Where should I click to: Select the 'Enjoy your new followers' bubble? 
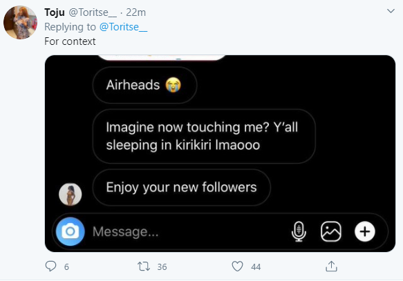[x=181, y=187]
